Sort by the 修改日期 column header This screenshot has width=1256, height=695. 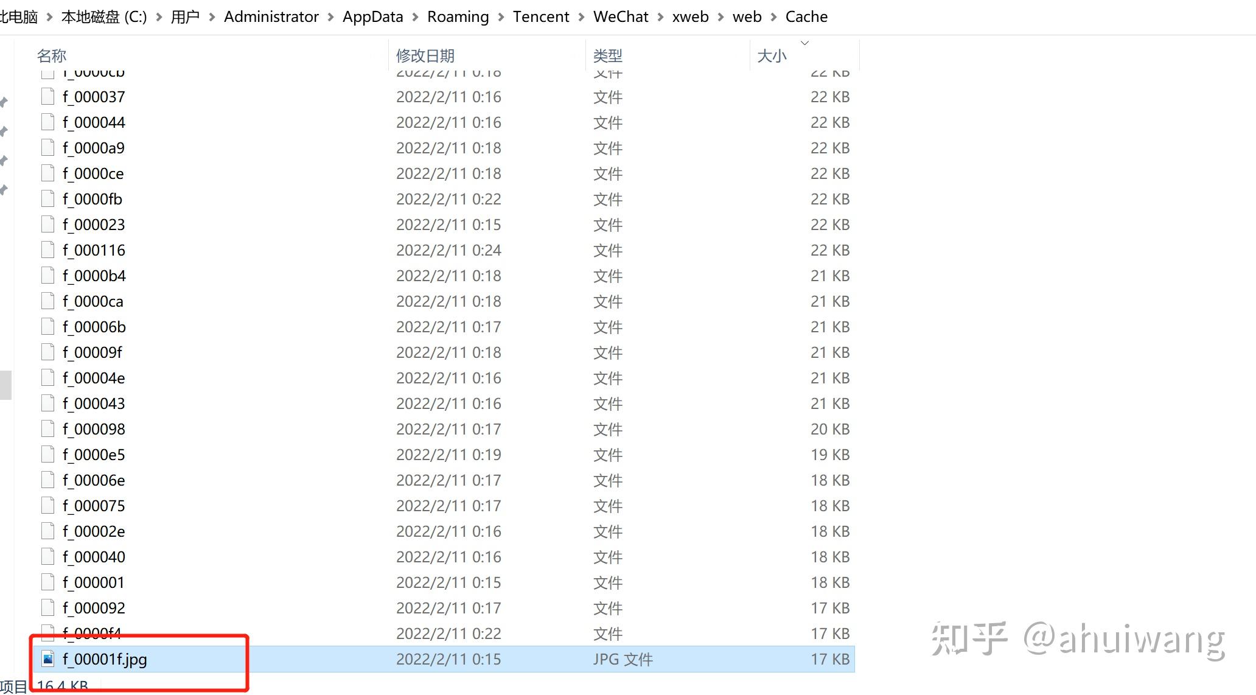(425, 56)
